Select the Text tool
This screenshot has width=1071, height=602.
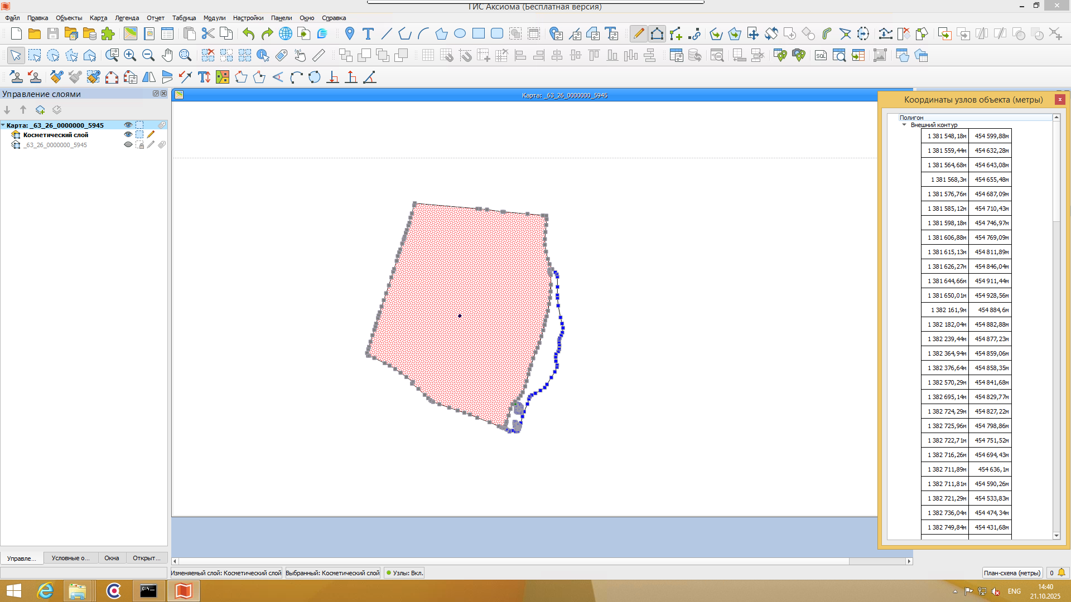click(368, 33)
